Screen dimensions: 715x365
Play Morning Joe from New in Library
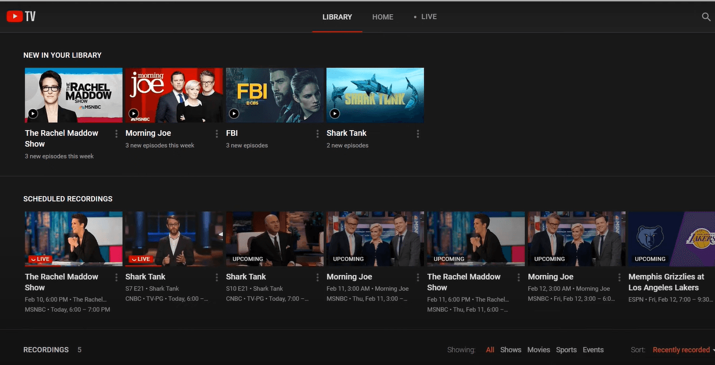point(134,114)
